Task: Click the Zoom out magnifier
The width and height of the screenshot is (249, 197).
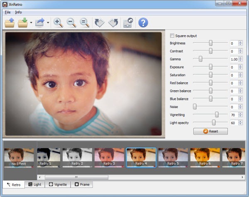Action: point(71,23)
